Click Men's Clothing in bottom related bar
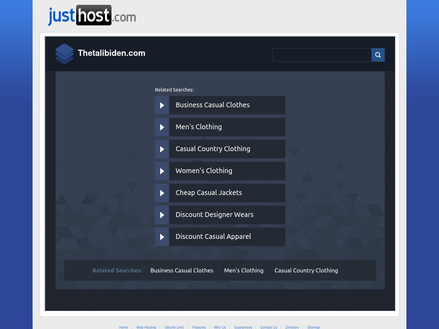The width and height of the screenshot is (439, 329). click(x=244, y=270)
